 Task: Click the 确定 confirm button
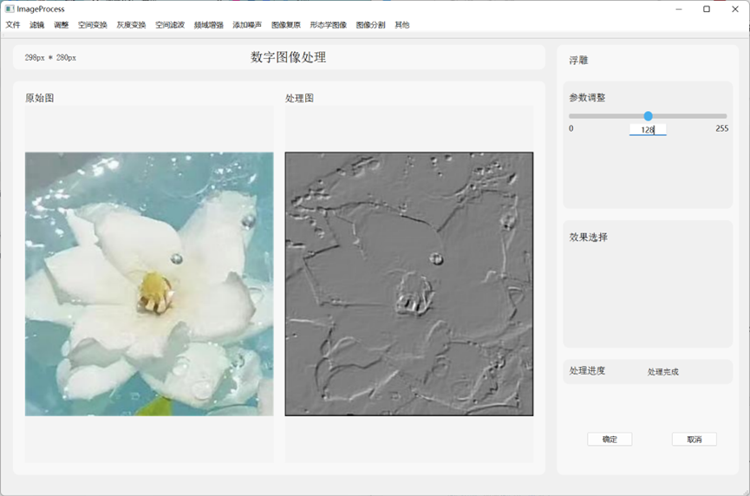point(610,440)
